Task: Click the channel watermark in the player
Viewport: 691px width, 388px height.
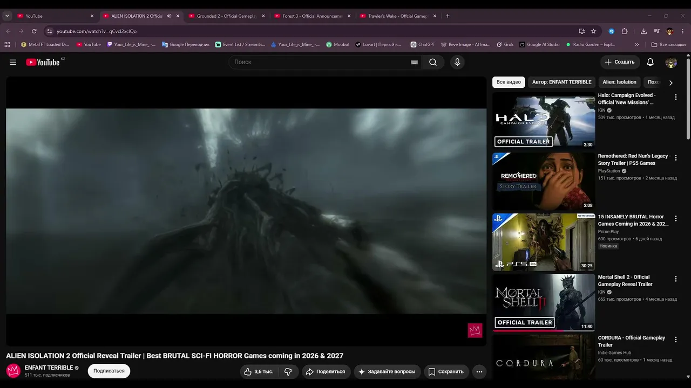Action: (x=475, y=330)
